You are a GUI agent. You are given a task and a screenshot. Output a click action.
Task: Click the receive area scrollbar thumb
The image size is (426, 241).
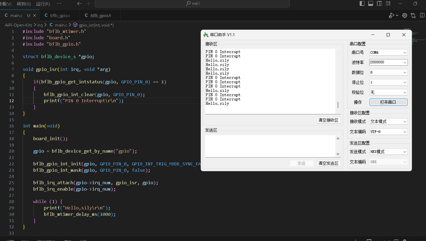[338, 105]
